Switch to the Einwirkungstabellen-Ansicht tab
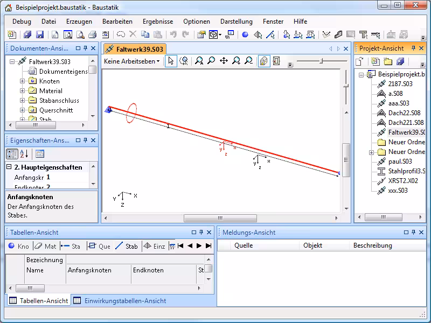The image size is (431, 323). 120,301
